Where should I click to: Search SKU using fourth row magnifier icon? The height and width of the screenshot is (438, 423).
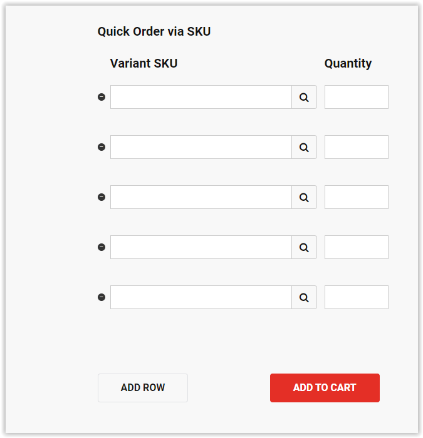304,247
